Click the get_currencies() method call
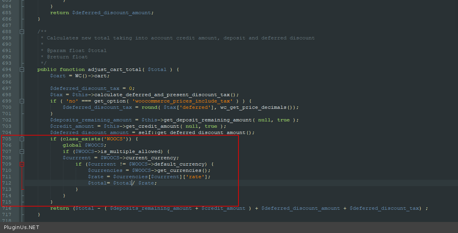 click(184, 170)
